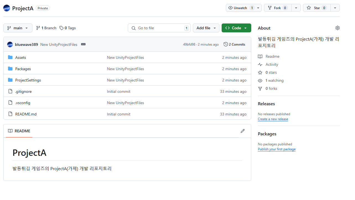Open the README.md file
Screen dimensions: 355x200
[x=26, y=114]
